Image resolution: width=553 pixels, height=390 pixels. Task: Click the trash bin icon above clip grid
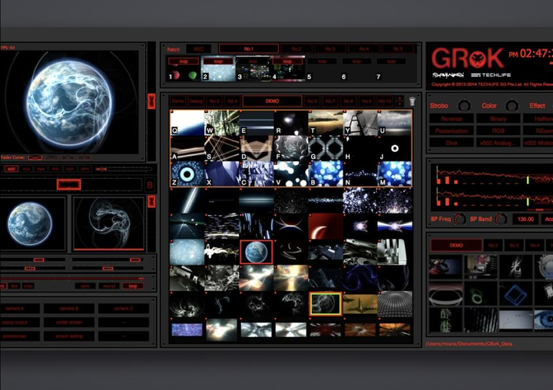pyautogui.click(x=412, y=101)
